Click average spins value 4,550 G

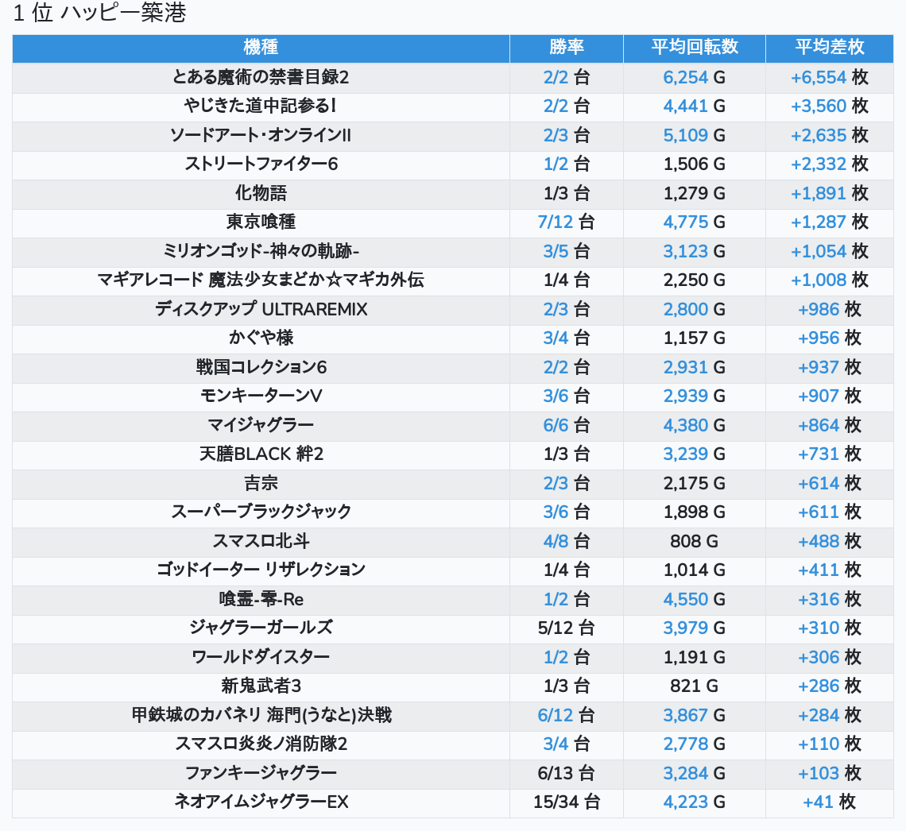695,600
